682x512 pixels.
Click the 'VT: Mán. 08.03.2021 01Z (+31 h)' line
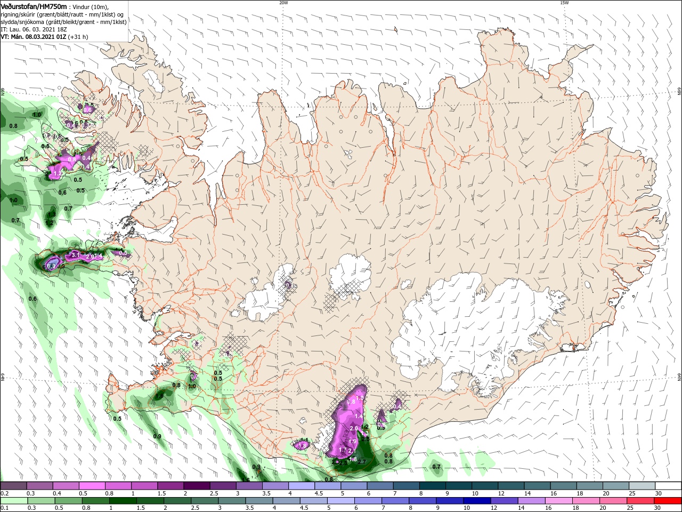[x=45, y=37]
